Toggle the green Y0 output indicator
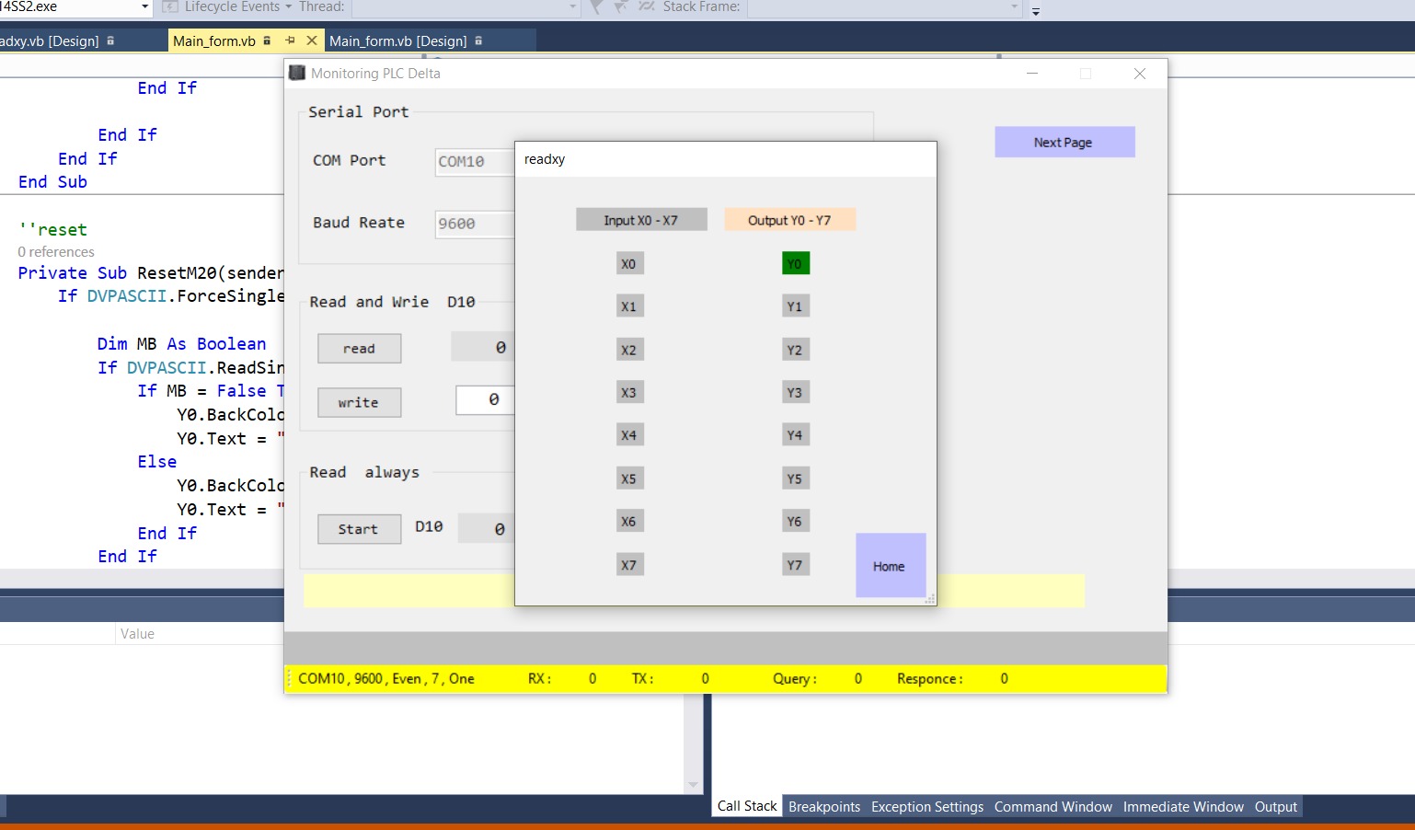Screen dimensions: 1415x830 795,264
